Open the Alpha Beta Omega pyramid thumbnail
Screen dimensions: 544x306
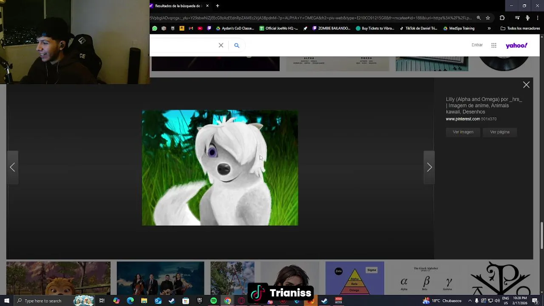click(x=354, y=278)
